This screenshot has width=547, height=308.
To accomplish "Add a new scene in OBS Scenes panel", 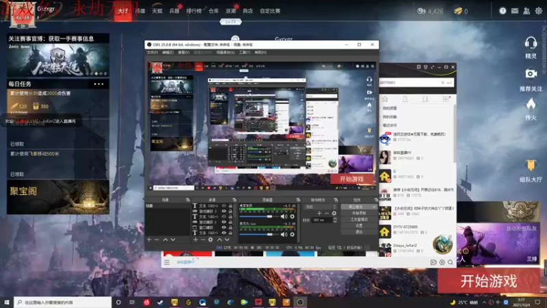I will click(149, 240).
